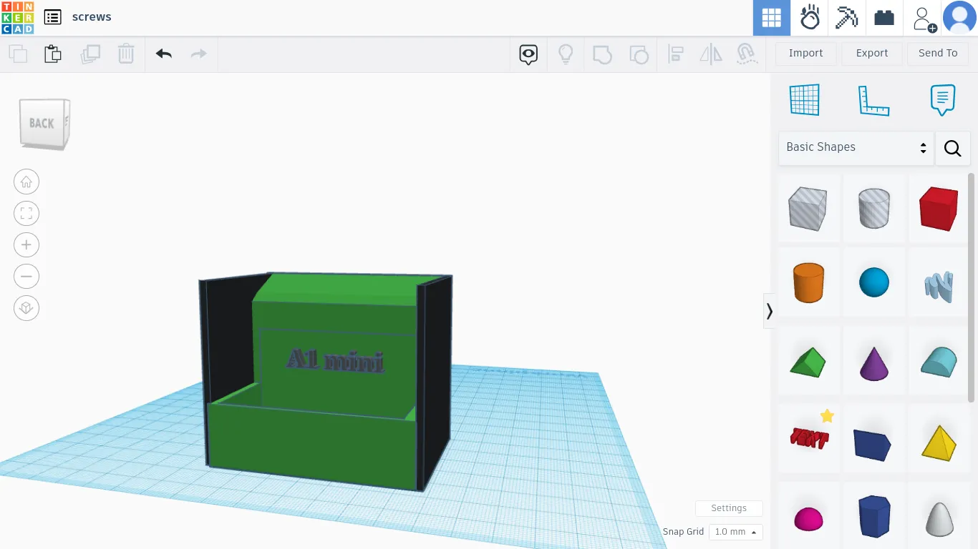Click the Send To button
Image resolution: width=978 pixels, height=549 pixels.
938,54
